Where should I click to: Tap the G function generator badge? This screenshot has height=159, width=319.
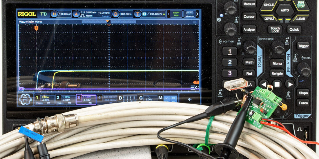point(141,98)
